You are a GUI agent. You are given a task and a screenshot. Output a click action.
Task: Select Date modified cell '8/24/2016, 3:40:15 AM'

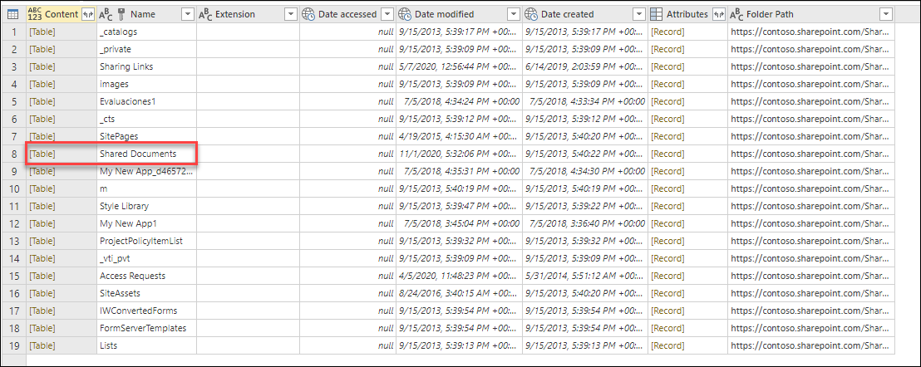(x=459, y=293)
